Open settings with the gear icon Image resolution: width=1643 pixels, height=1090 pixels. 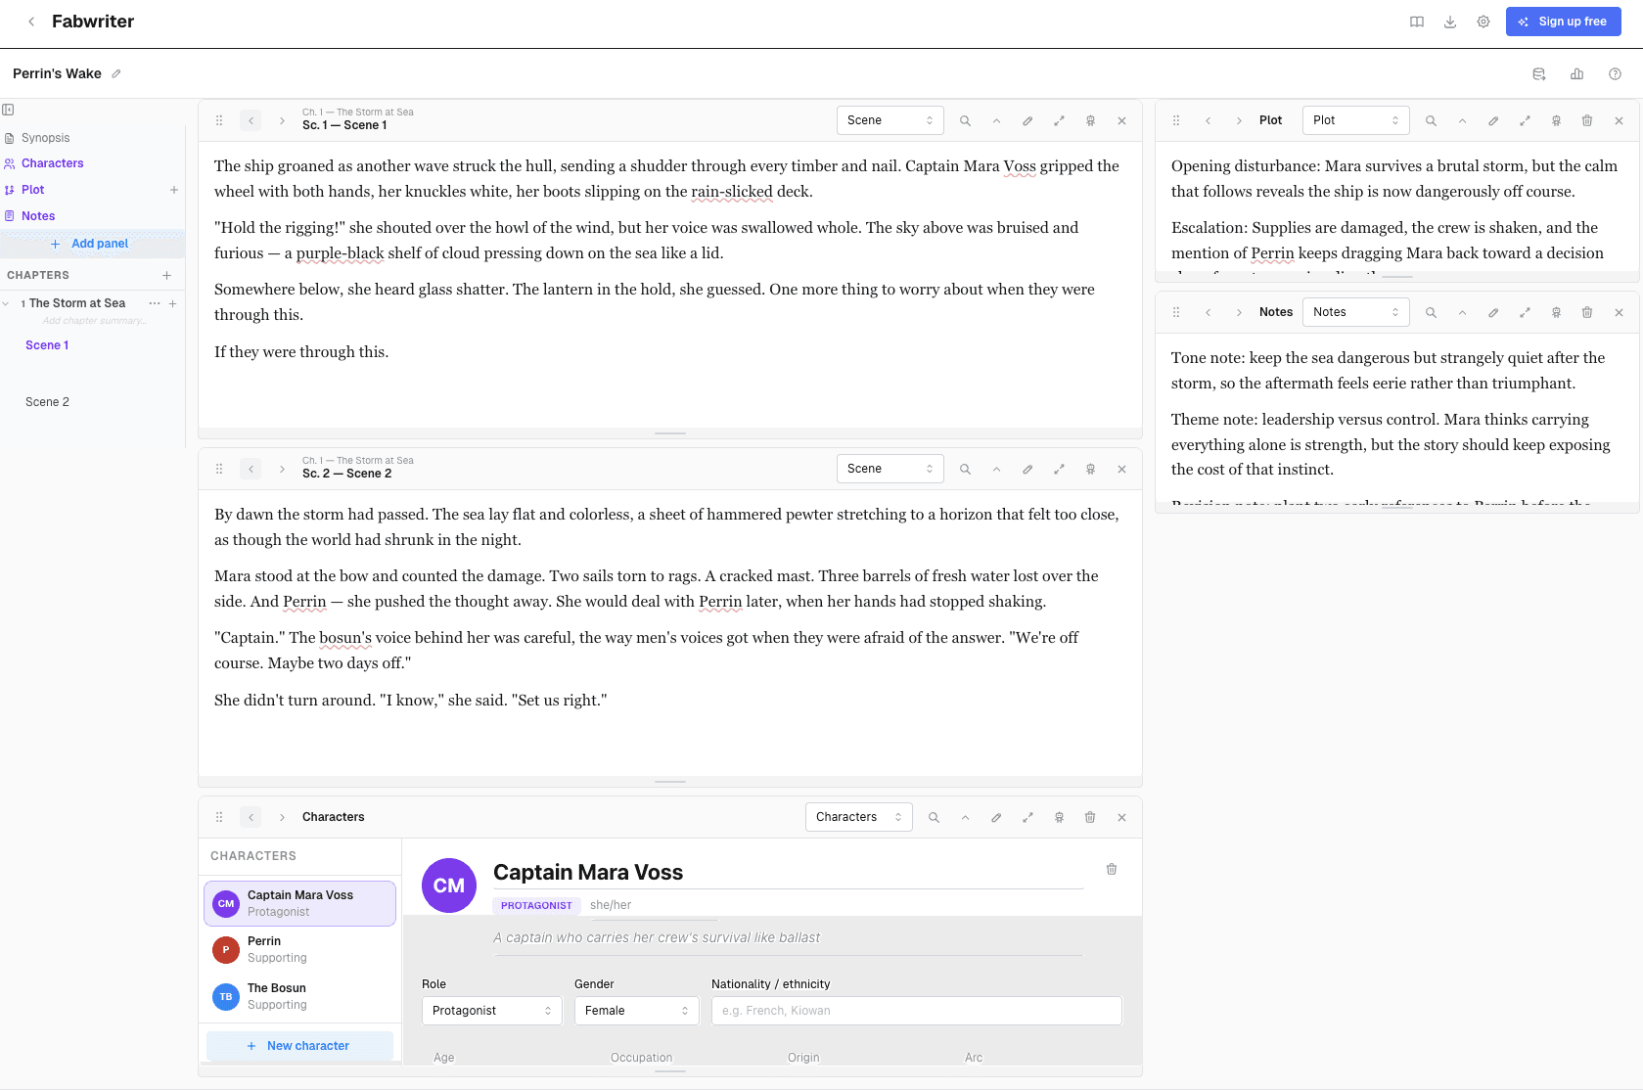pos(1483,21)
